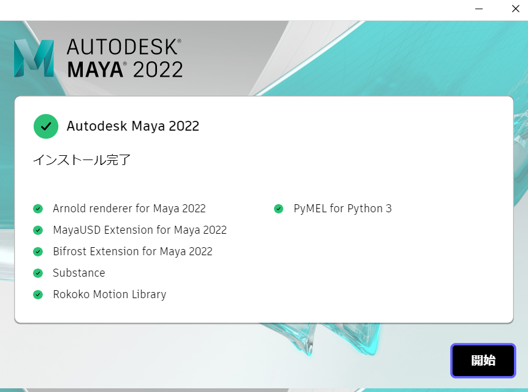
Task: Select the PyMEL for Python 3 entry
Action: (342, 208)
